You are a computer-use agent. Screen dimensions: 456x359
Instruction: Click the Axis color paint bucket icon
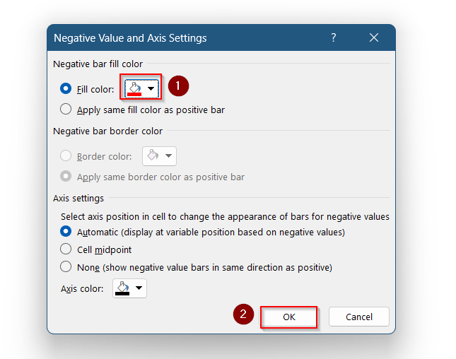[x=122, y=286]
